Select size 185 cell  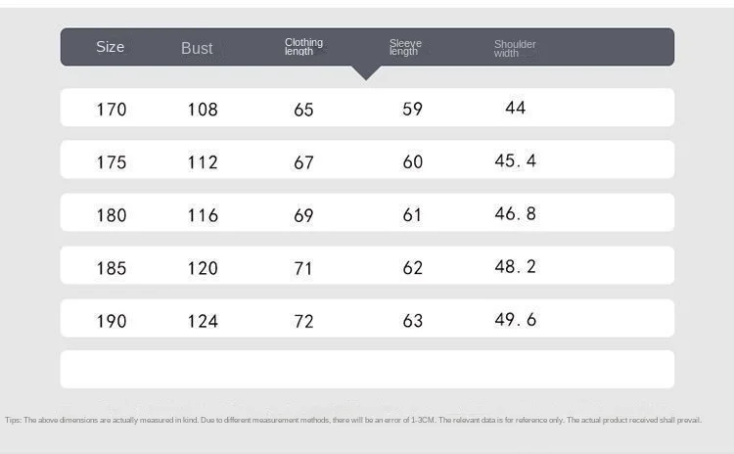(x=112, y=267)
